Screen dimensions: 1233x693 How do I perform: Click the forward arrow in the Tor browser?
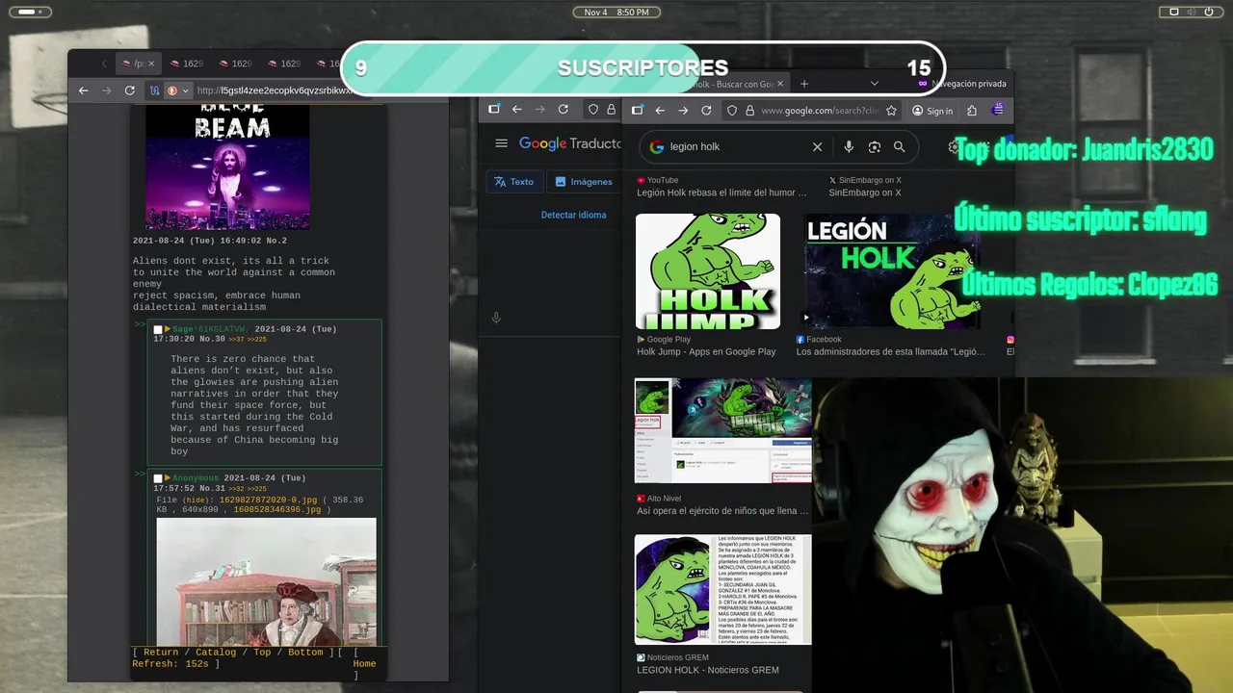[x=107, y=90]
